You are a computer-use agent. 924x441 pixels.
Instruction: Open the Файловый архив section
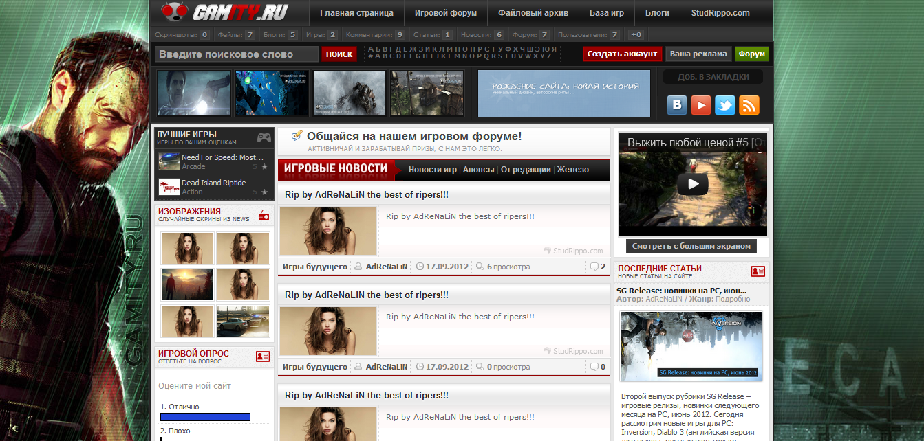533,13
